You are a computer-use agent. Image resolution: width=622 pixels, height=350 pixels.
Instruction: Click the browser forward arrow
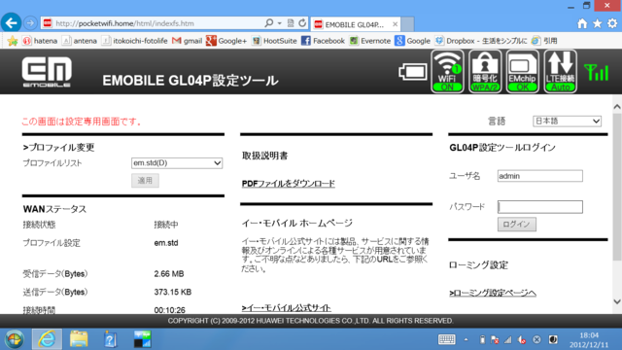tap(30, 23)
